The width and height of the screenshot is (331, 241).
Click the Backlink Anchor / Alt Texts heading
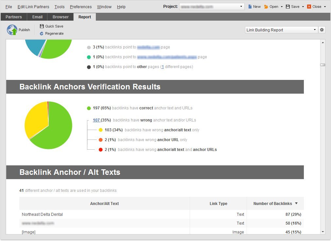(70, 172)
